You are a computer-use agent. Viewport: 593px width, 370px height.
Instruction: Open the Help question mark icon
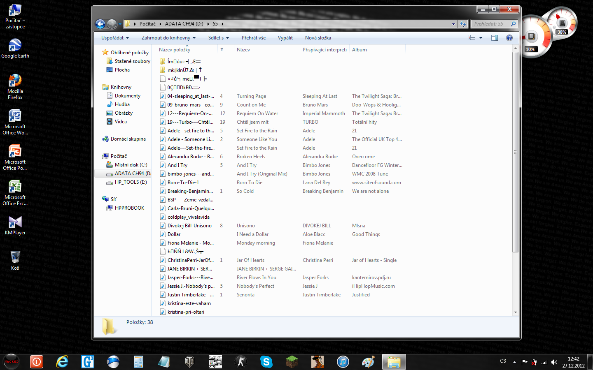click(509, 38)
